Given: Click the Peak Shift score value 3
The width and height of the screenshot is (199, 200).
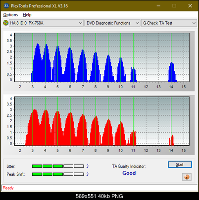Looking at the screenshot, I should pos(87,174).
